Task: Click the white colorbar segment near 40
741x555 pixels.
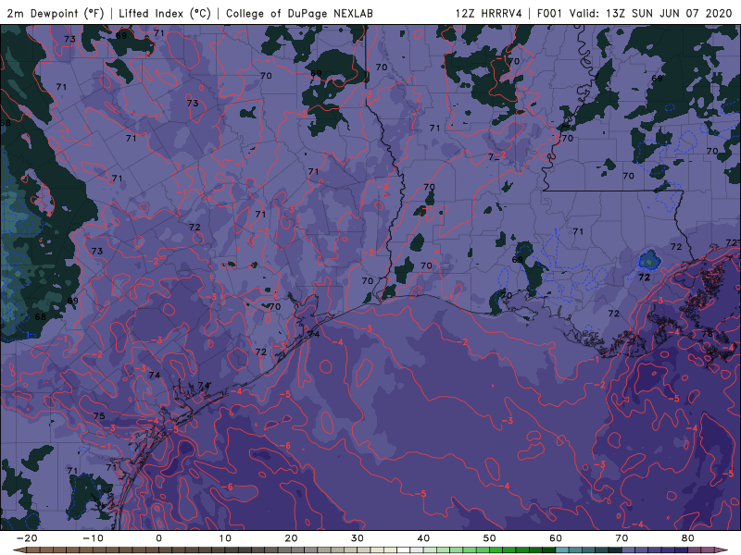Action: pos(404,550)
